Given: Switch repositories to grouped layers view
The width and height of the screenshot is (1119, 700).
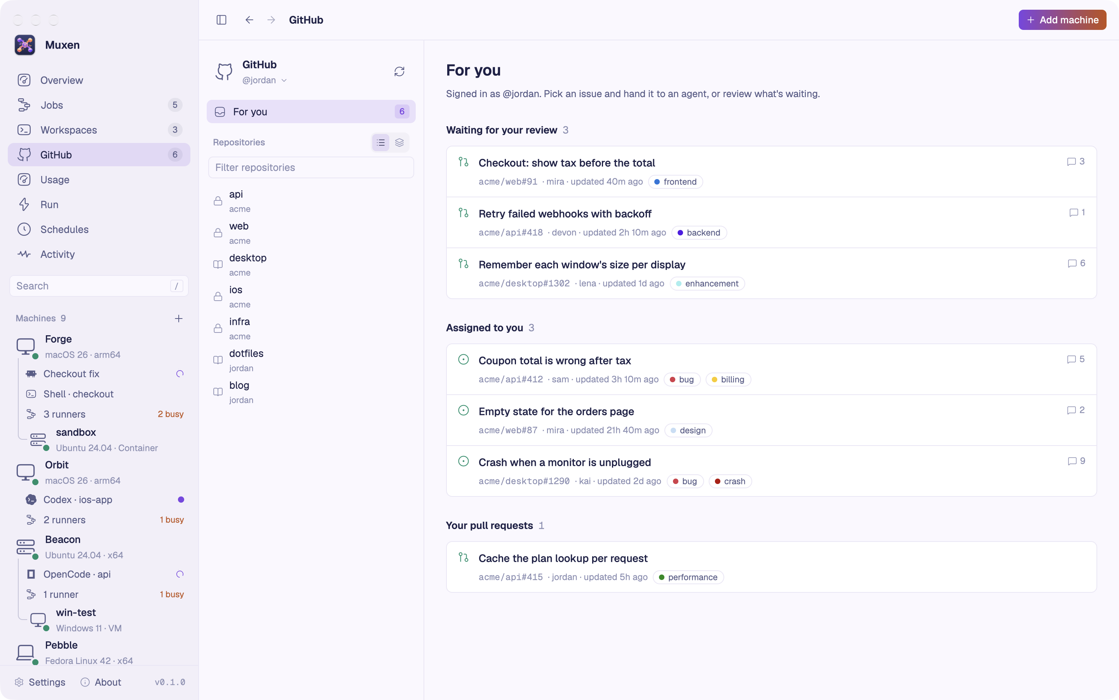Looking at the screenshot, I should point(399,143).
